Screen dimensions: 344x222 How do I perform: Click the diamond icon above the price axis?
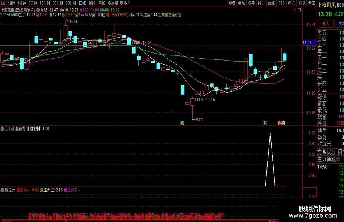(294, 10)
